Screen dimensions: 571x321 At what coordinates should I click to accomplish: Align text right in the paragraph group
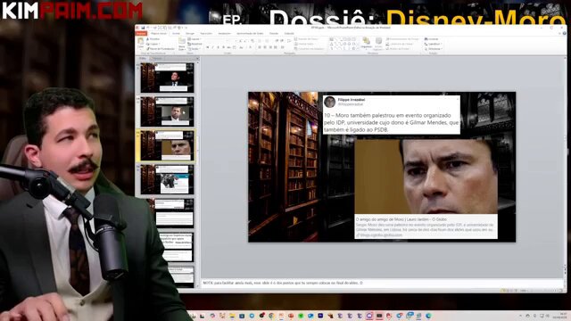point(270,47)
